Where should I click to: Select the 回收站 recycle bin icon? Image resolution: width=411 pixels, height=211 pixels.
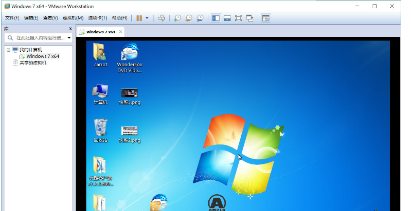click(x=101, y=131)
